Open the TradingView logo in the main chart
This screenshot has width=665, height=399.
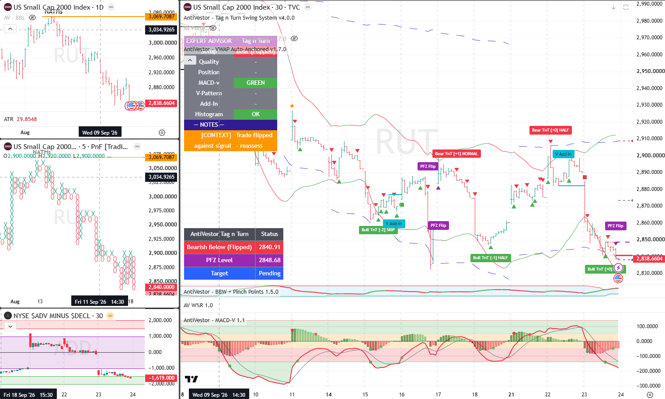[191, 379]
